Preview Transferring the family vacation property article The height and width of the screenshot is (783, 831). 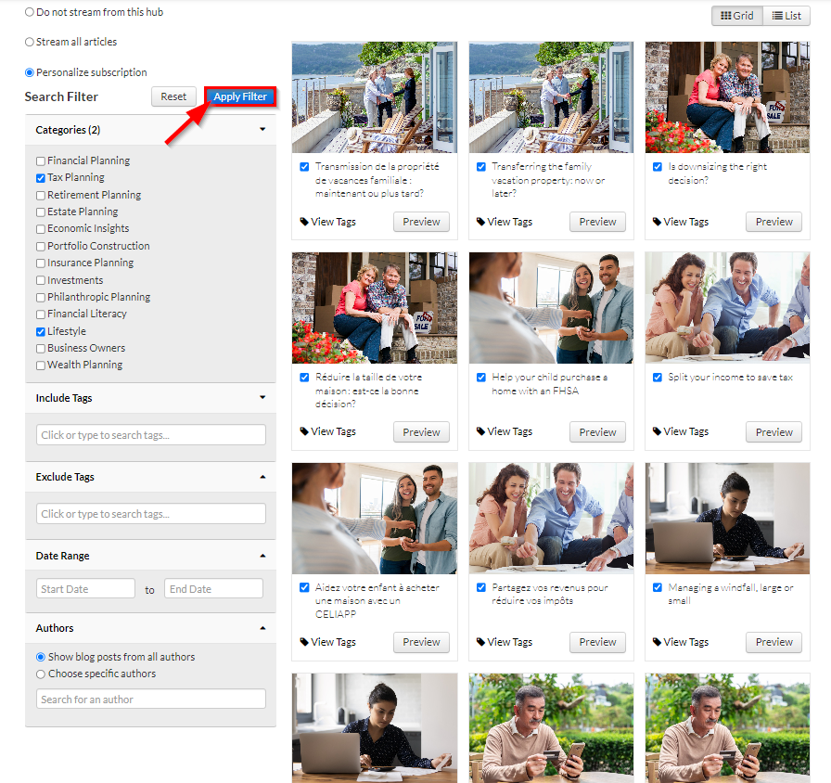598,222
